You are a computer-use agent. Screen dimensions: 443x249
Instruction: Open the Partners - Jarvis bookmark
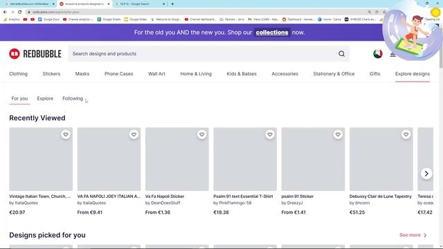[232, 19]
